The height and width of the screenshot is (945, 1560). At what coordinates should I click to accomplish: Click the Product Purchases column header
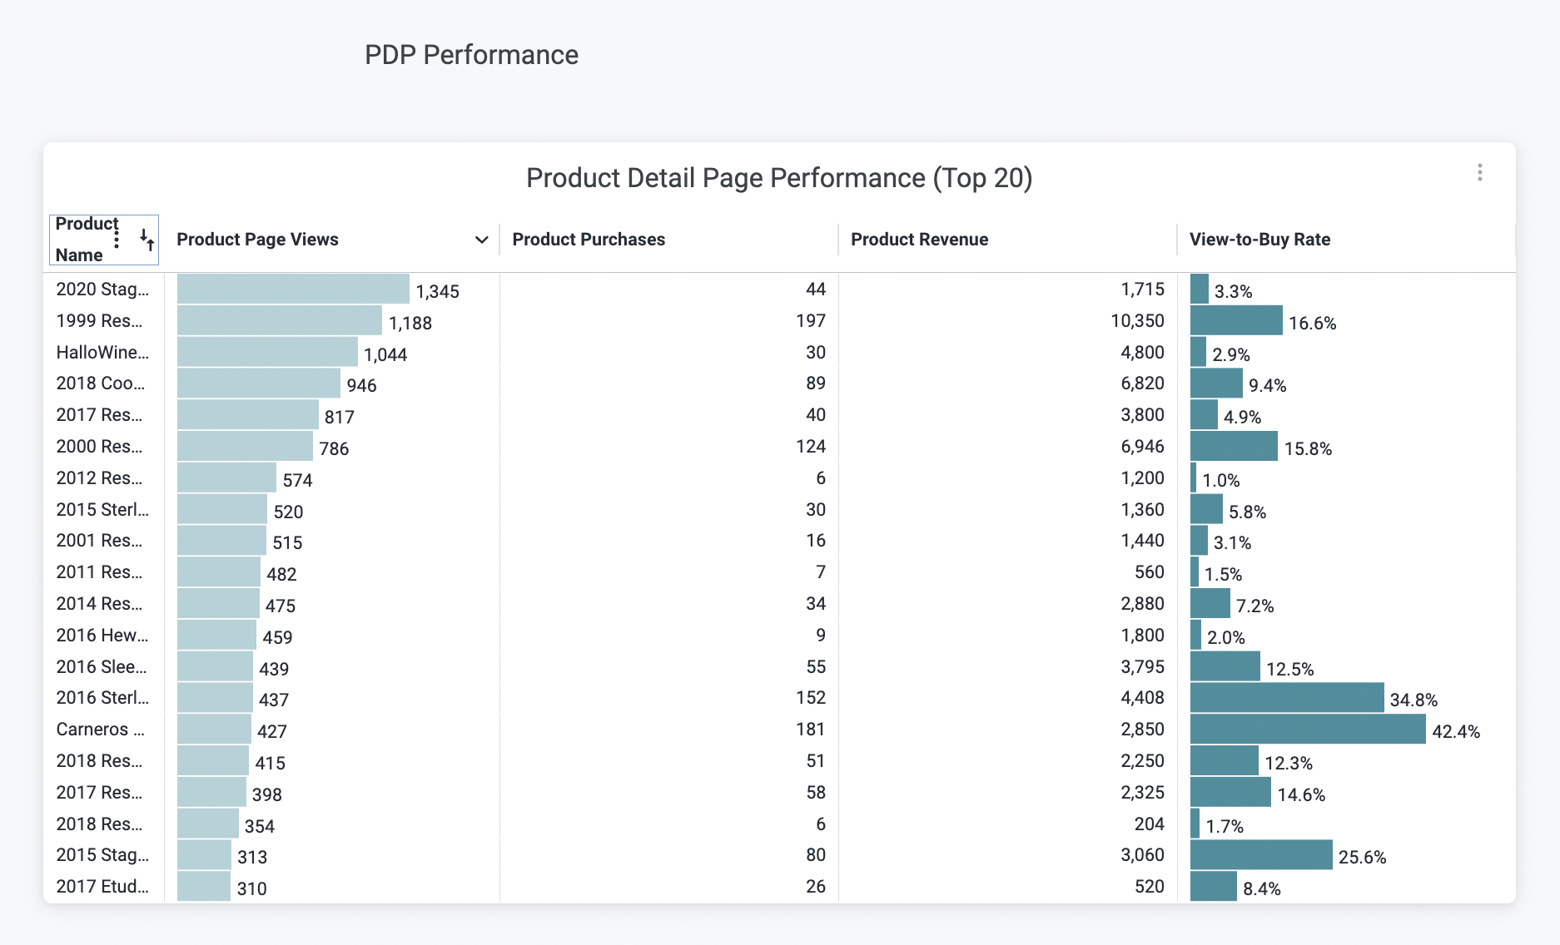point(589,240)
